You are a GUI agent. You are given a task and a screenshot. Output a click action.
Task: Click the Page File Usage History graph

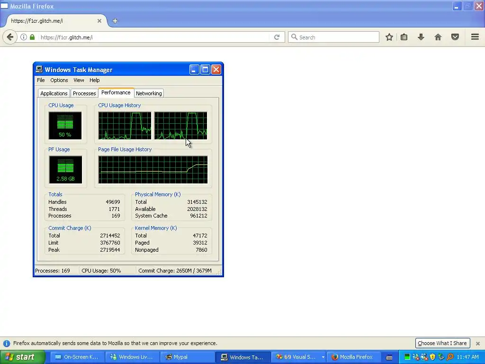coord(153,170)
